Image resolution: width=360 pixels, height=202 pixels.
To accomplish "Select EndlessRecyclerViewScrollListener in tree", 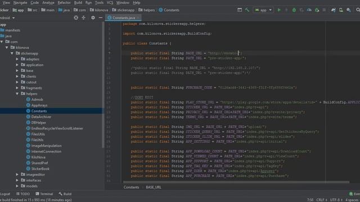I will pyautogui.click(x=55, y=128).
